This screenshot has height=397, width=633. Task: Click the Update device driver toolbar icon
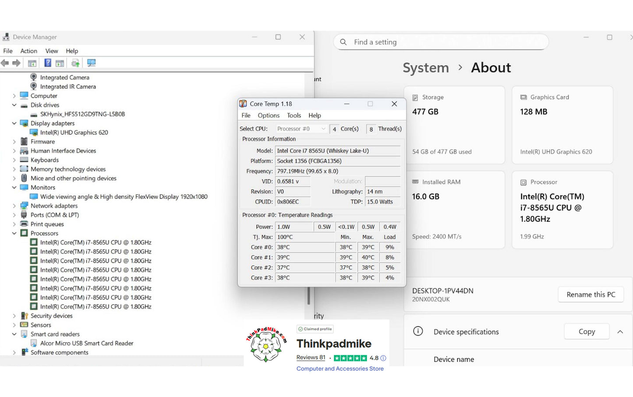point(75,63)
